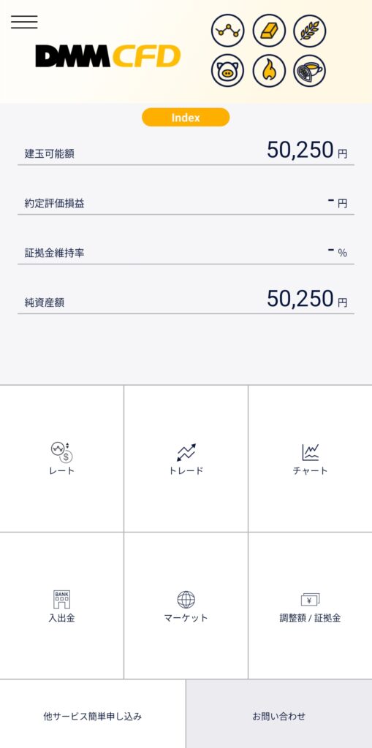Tap the pig livestock icon
This screenshot has height=748, width=372.
(x=227, y=72)
